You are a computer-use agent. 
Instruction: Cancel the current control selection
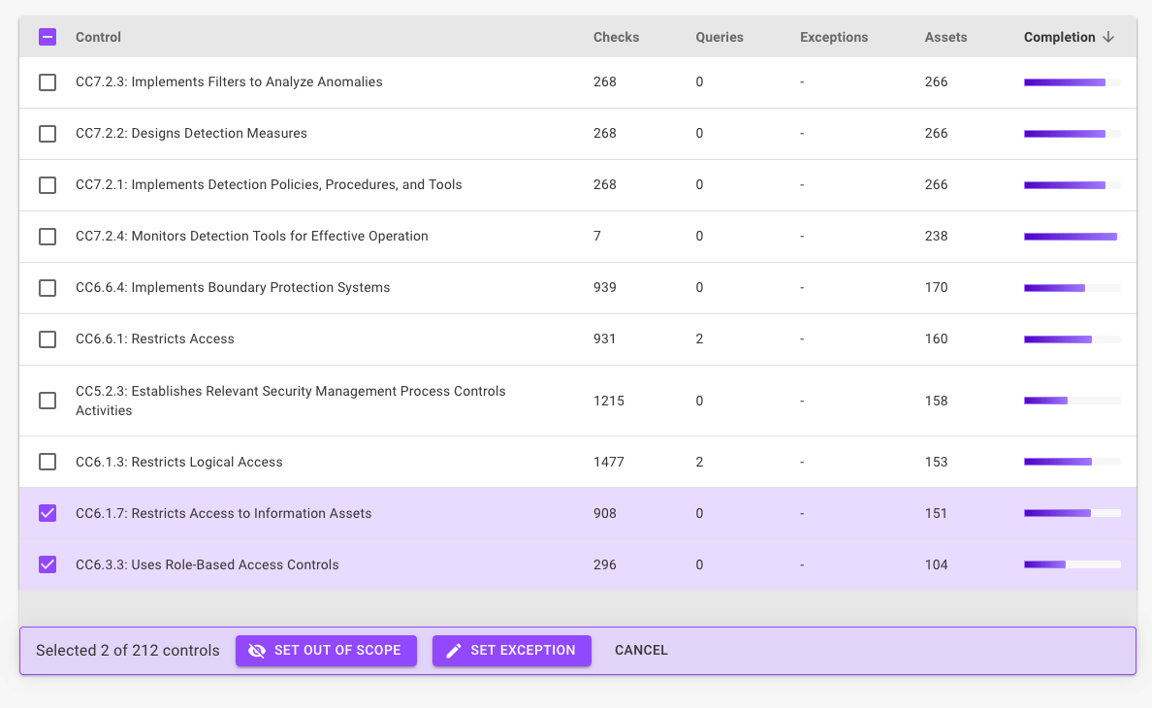click(641, 650)
